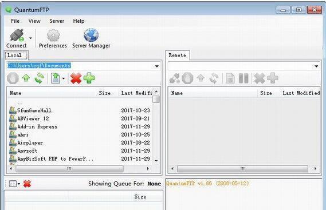Image resolution: width=326 pixels, height=210 pixels.
Task: Click remote horizontal scroll left arrow
Action: tap(172, 169)
